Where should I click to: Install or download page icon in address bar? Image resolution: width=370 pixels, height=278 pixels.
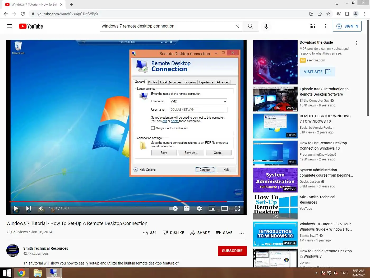click(311, 14)
